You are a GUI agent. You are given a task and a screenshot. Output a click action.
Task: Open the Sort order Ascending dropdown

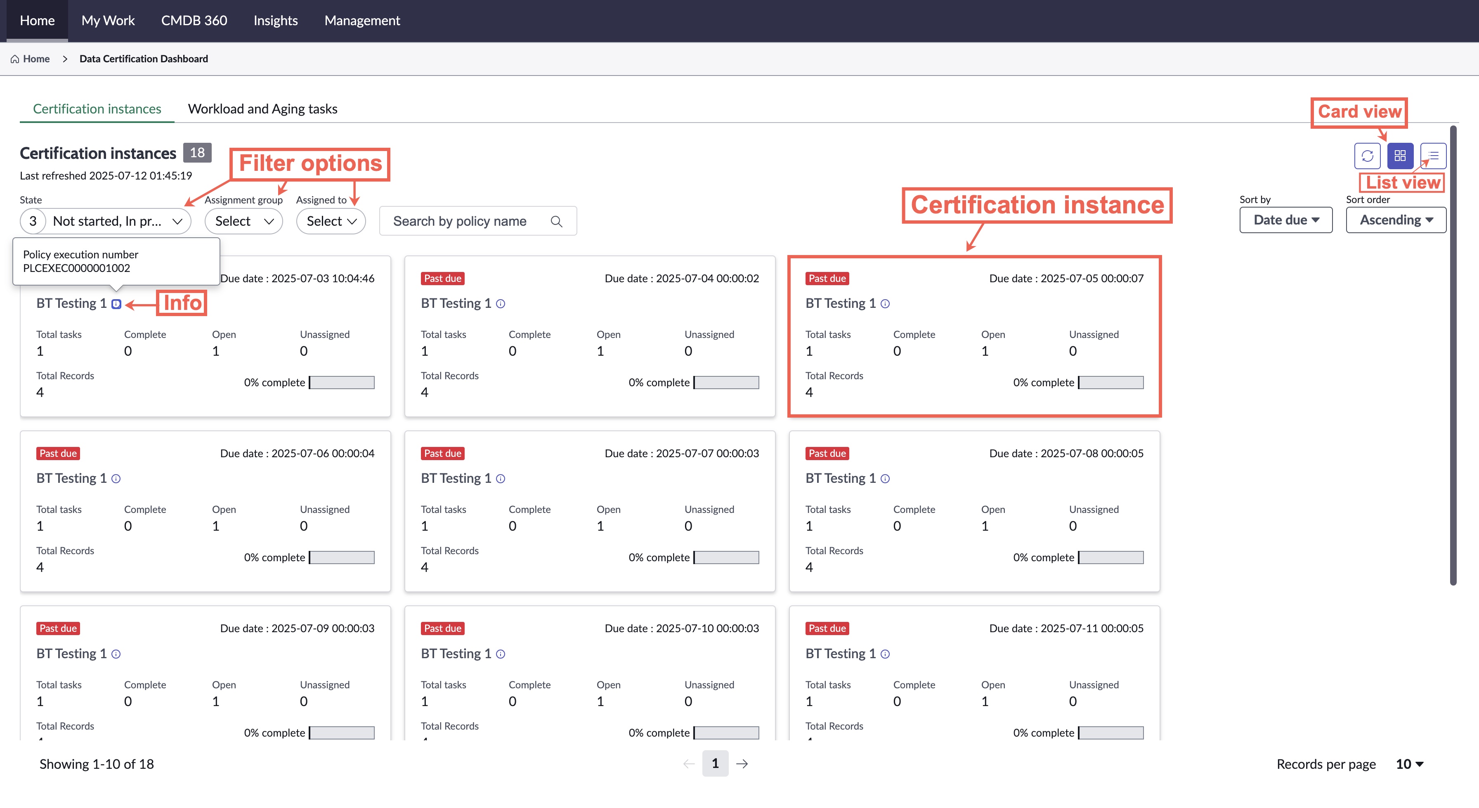[x=1396, y=220]
